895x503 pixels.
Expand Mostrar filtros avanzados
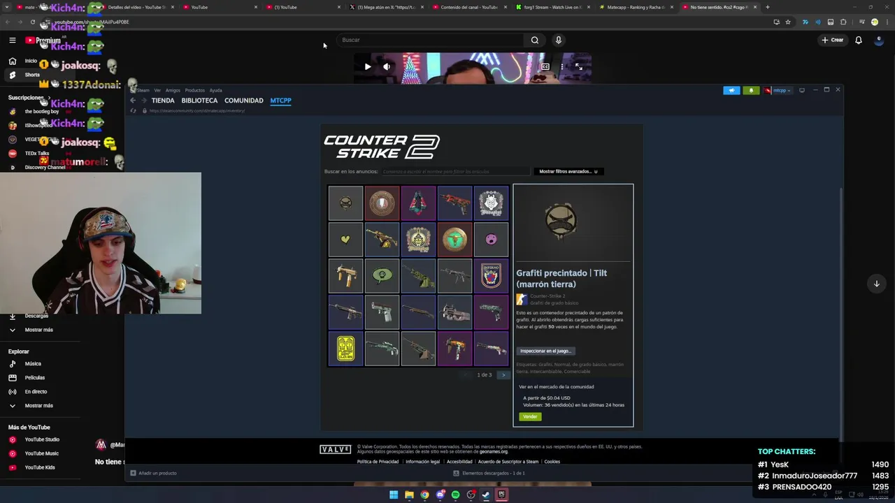pyautogui.click(x=568, y=171)
